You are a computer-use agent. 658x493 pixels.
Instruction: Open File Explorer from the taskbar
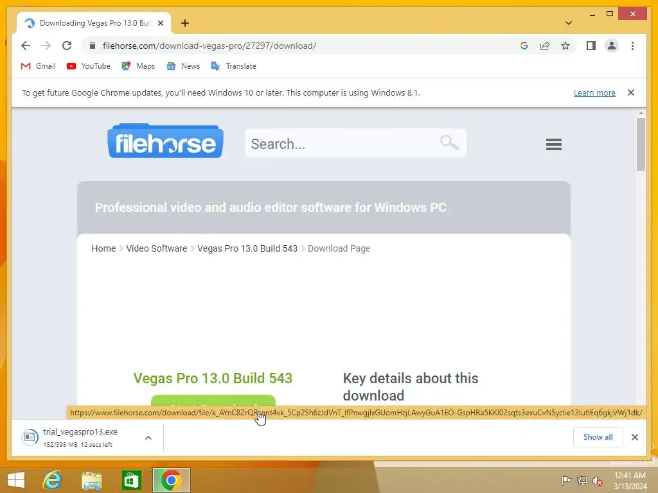pos(92,480)
